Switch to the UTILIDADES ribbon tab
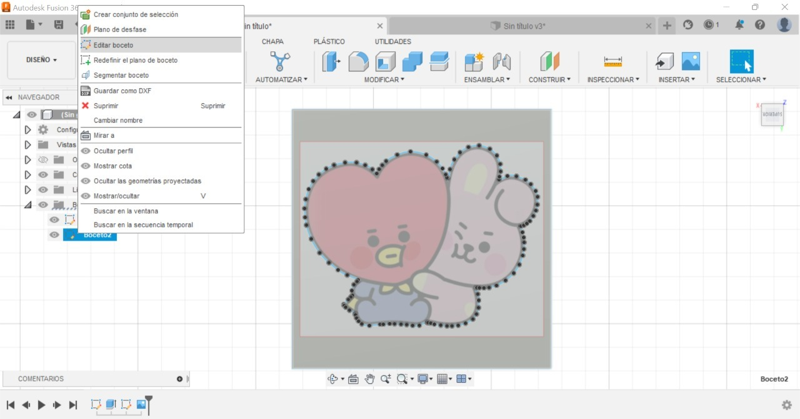 (x=393, y=41)
